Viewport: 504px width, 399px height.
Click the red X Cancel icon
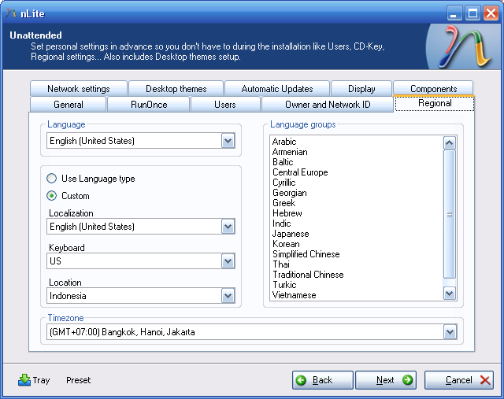pos(485,380)
